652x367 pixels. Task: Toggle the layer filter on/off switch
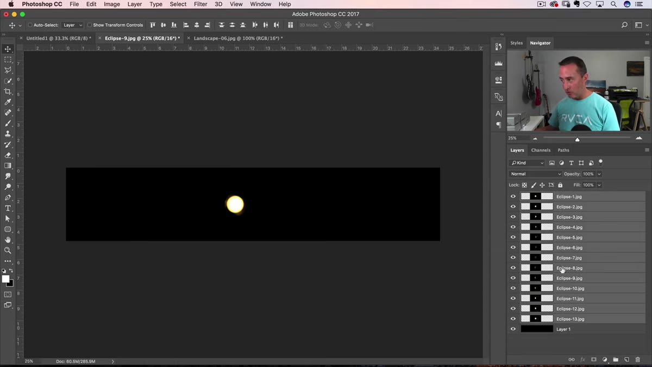point(600,162)
